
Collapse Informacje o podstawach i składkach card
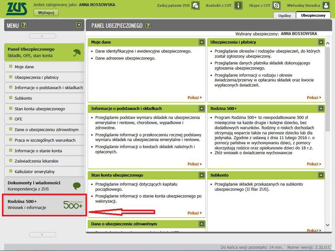(202, 108)
